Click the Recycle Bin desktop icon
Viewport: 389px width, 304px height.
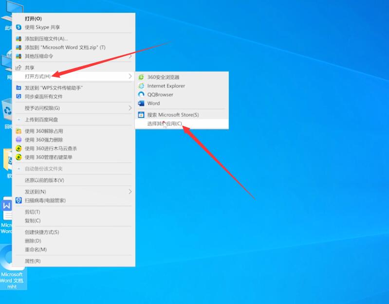click(x=6, y=114)
